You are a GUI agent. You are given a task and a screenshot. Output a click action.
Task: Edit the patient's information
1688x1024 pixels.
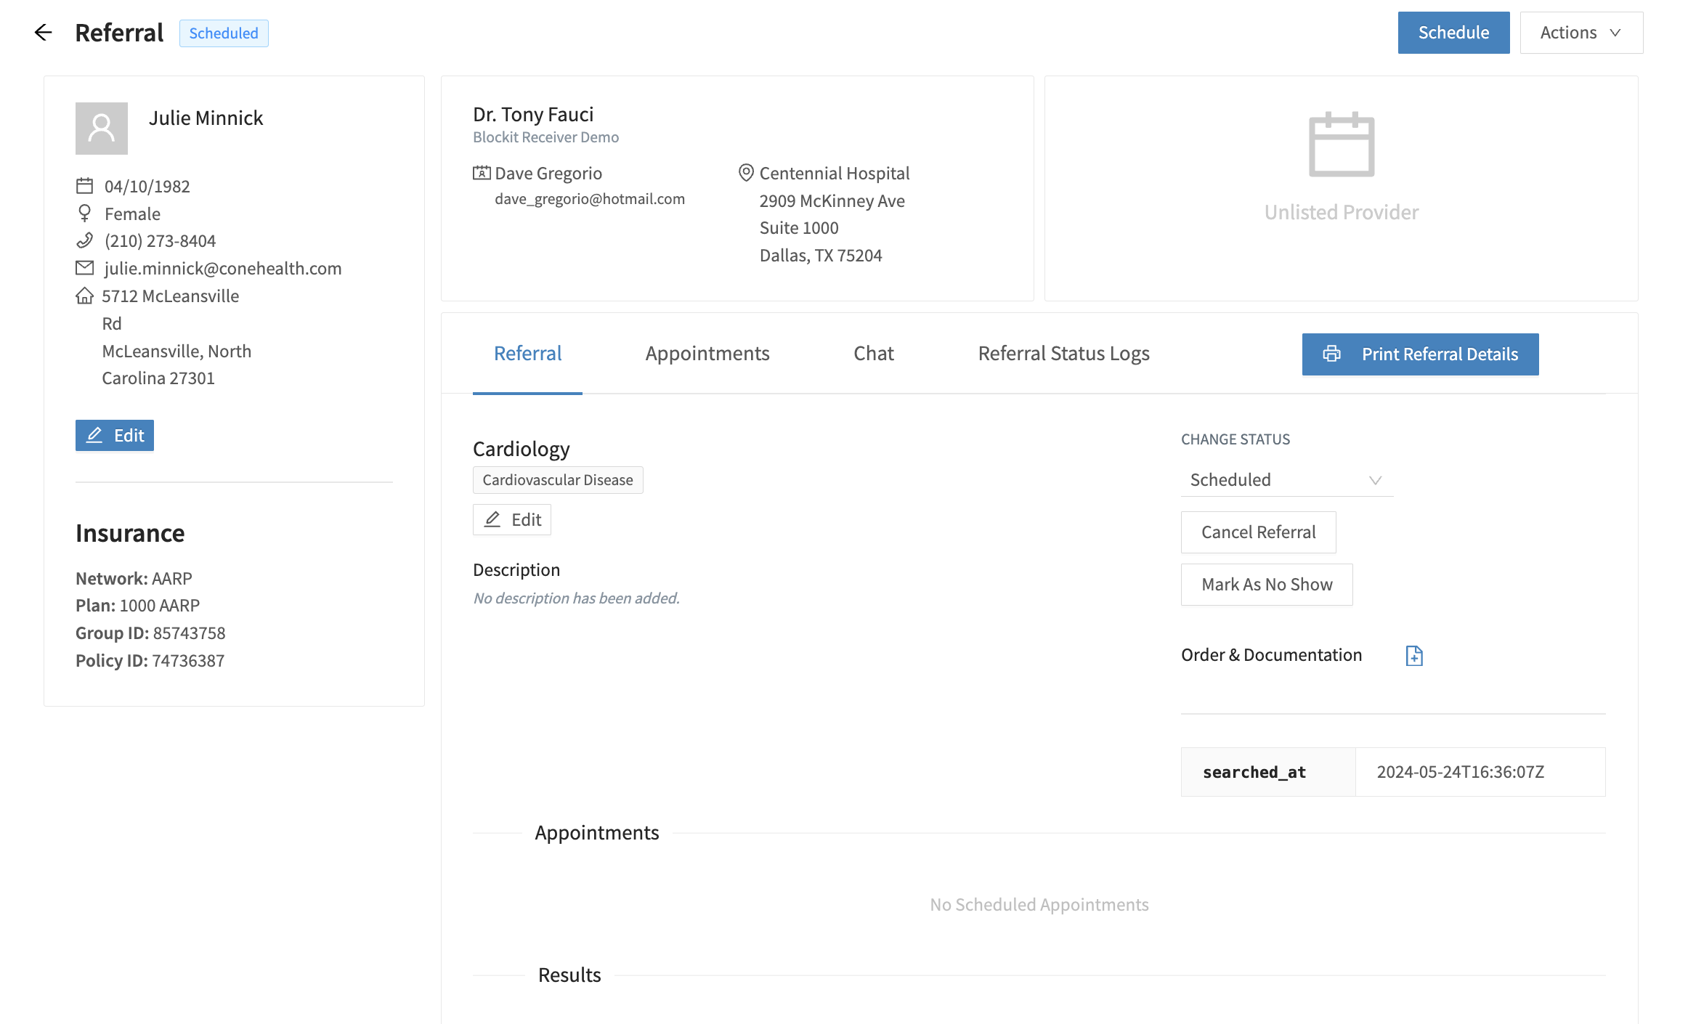tap(115, 436)
